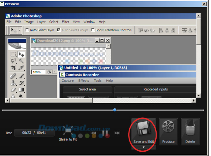Open Camtasia Recorder Capture menu
Image resolution: width=211 pixels, height=156 pixels.
(x=68, y=80)
